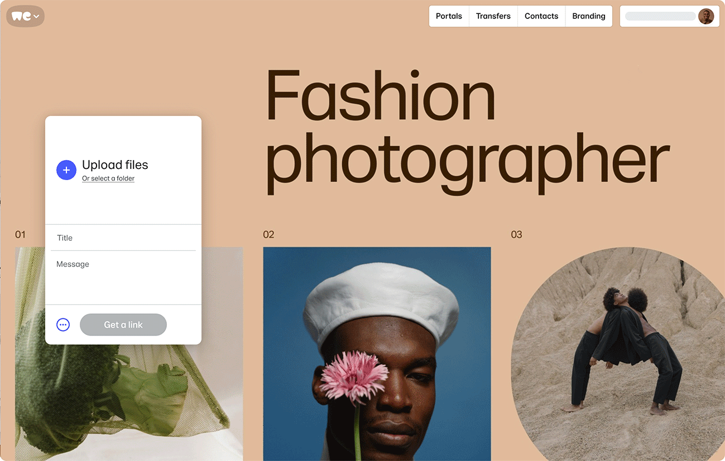Open the three-dot transfer options icon

[x=63, y=324]
